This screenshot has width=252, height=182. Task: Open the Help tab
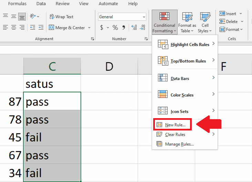pos(133,3)
